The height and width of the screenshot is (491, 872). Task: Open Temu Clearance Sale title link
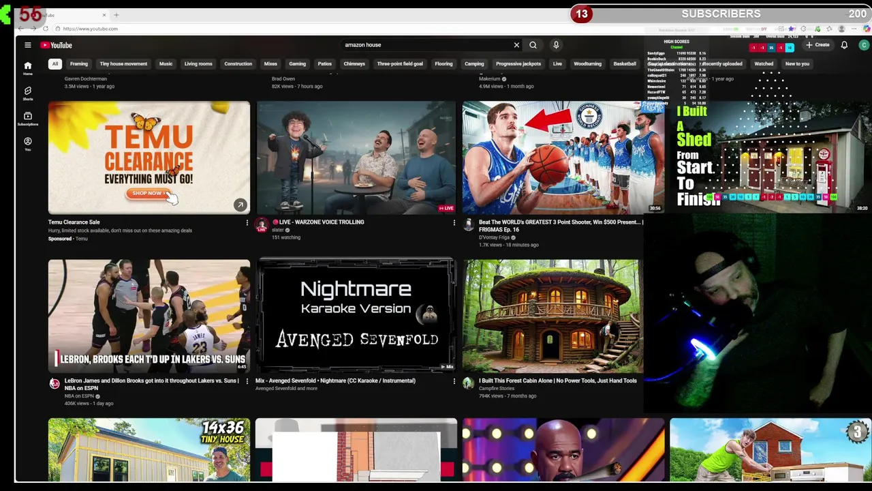click(x=74, y=222)
